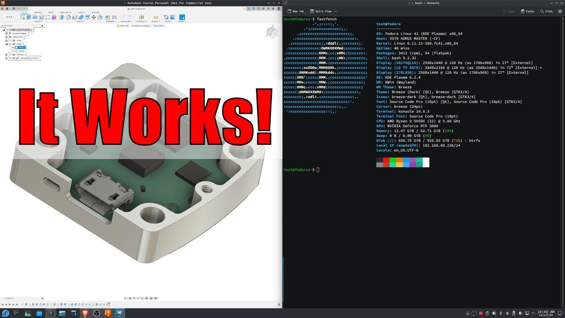Screen dimensions: 565x318
Task: Click the Make Editable link
Action: coord(158,26)
